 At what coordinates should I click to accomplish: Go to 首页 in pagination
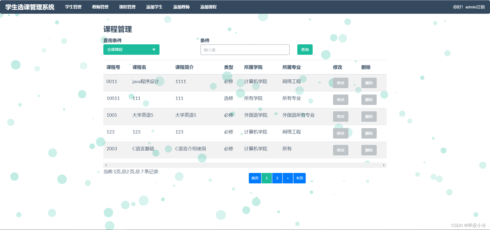pos(255,178)
